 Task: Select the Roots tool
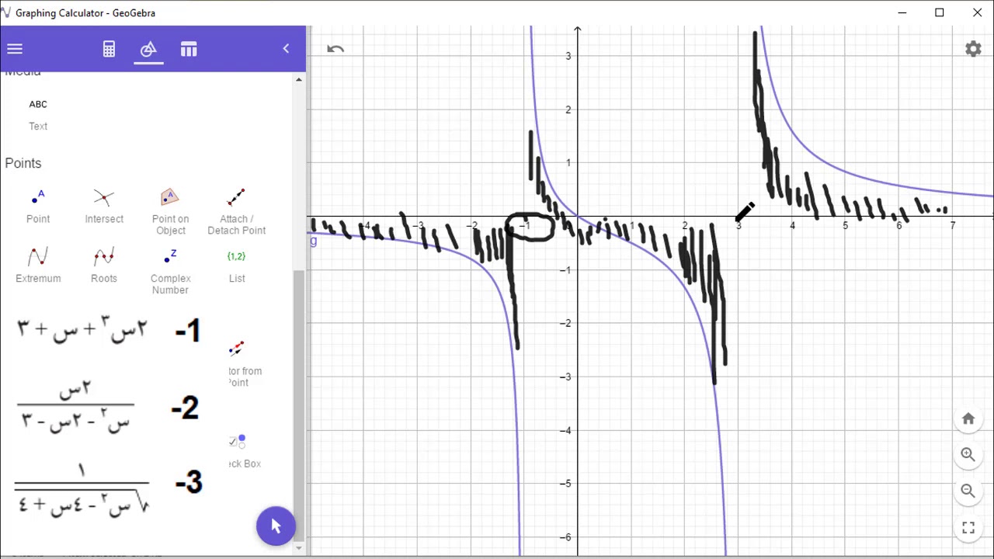point(104,265)
